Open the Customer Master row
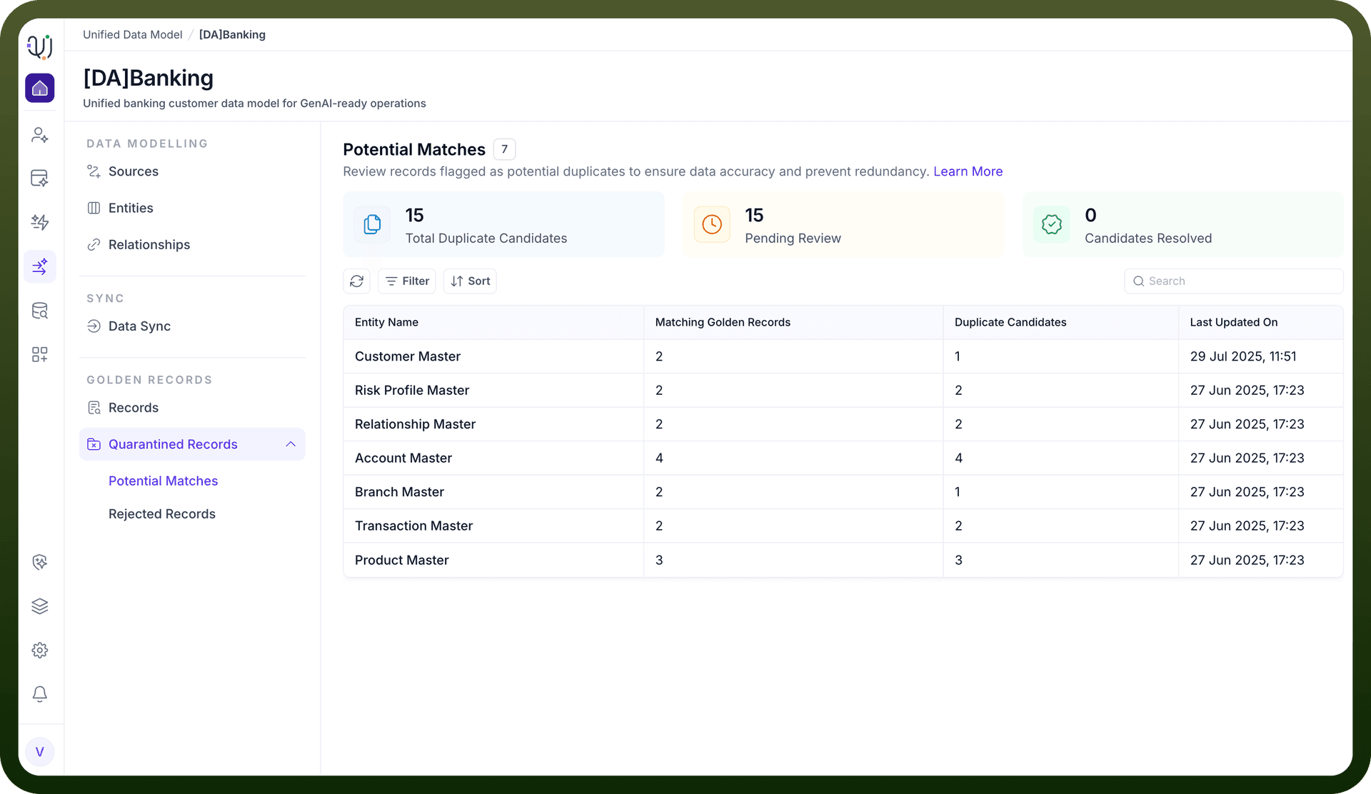This screenshot has width=1371, height=794. [843, 356]
